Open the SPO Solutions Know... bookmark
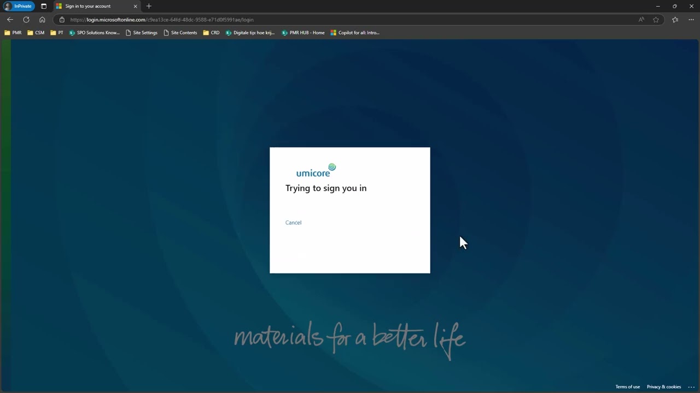Viewport: 700px width, 393px height. tap(95, 33)
